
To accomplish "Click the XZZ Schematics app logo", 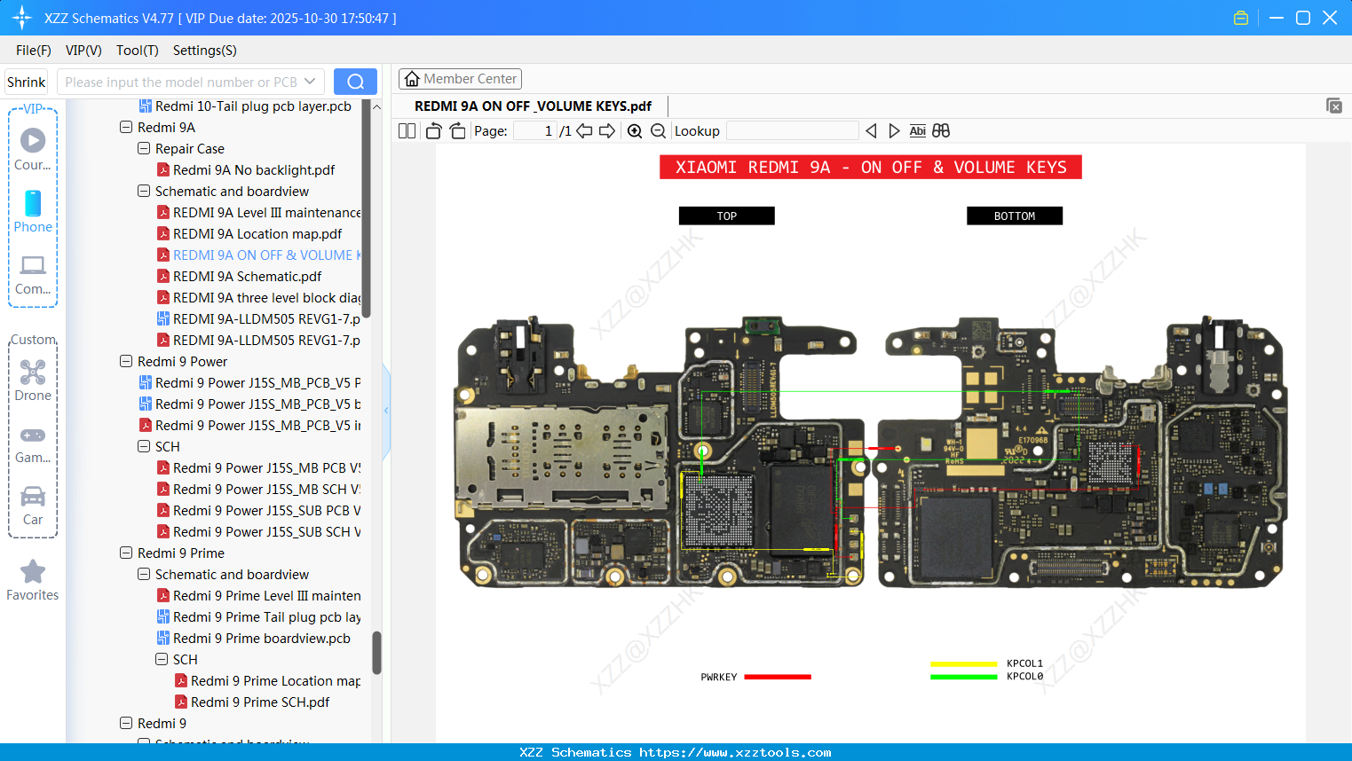I will [22, 18].
